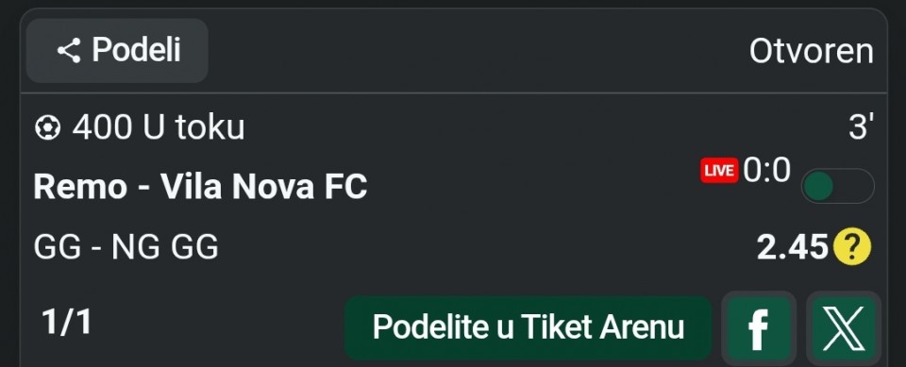Click the 3' match minute indicator
The image size is (906, 367).
tap(861, 126)
